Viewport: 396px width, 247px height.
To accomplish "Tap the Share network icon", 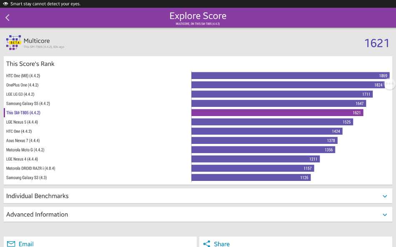I will (x=207, y=244).
